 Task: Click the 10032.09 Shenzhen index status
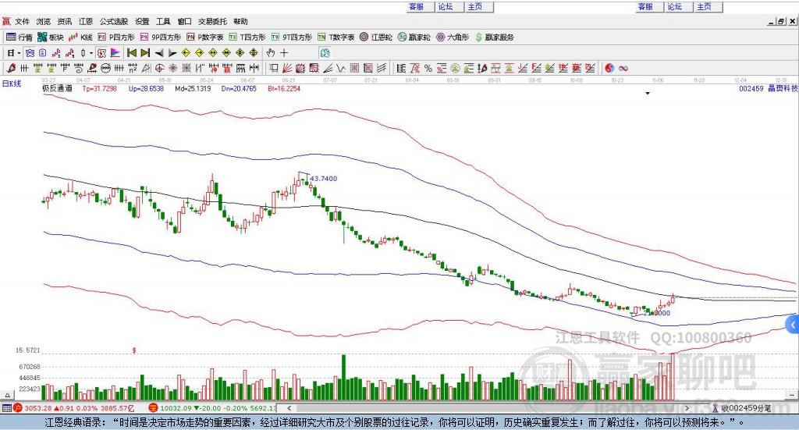(x=175, y=408)
